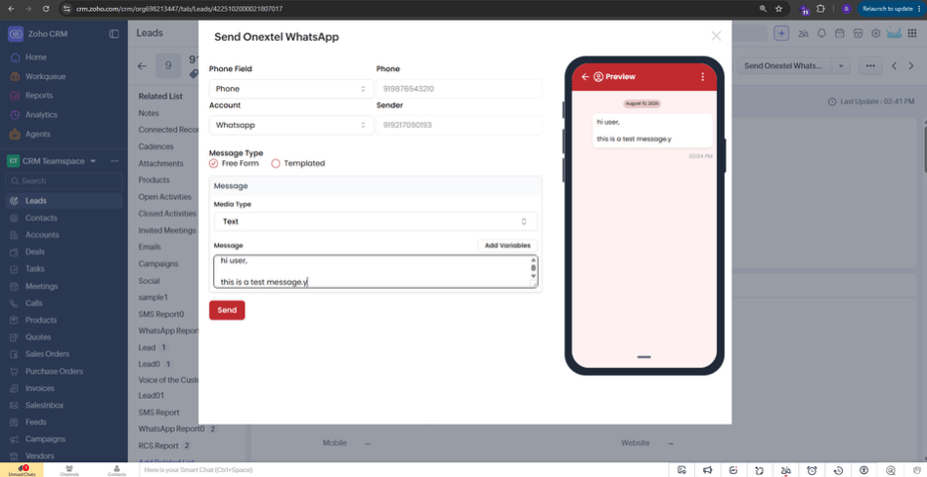The image size is (927, 477).
Task: Collapse the Zoho CRM sidebar panel icon
Action: pos(114,34)
